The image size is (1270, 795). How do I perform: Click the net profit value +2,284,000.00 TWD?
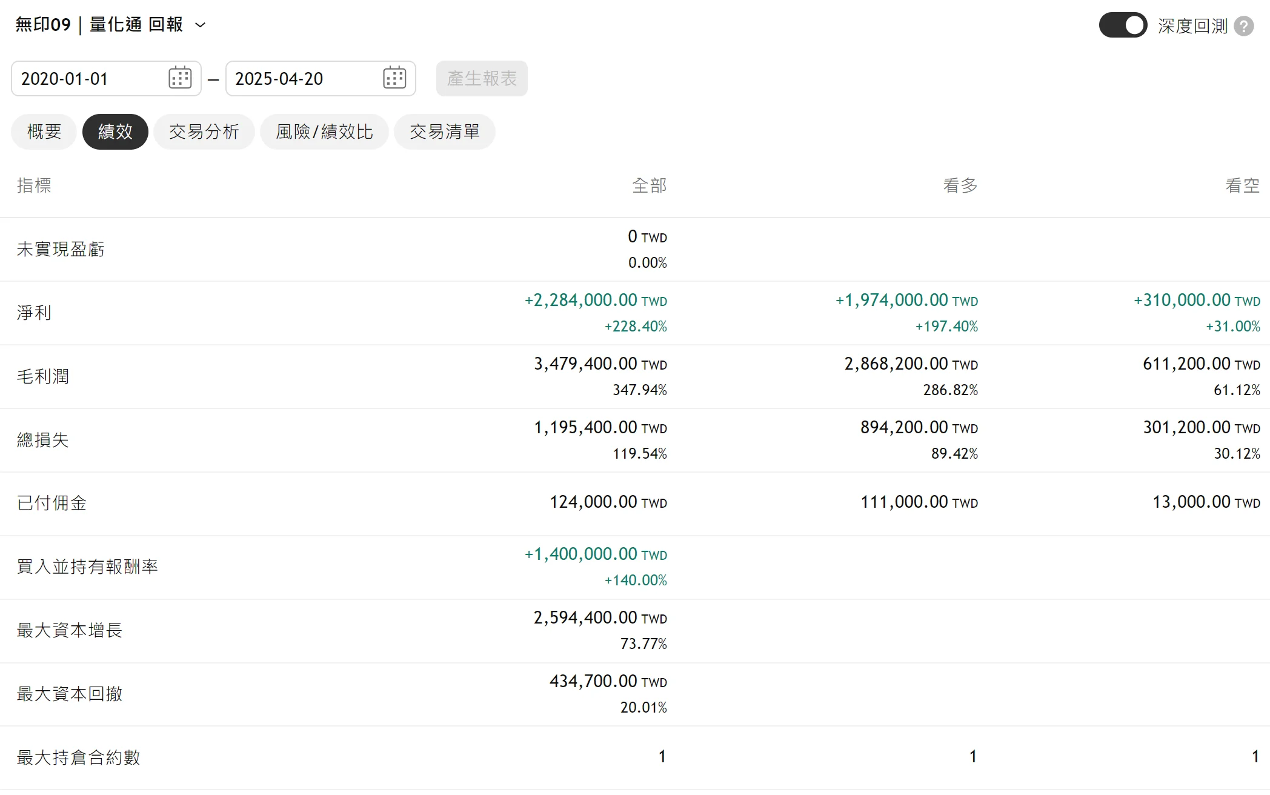tap(596, 300)
